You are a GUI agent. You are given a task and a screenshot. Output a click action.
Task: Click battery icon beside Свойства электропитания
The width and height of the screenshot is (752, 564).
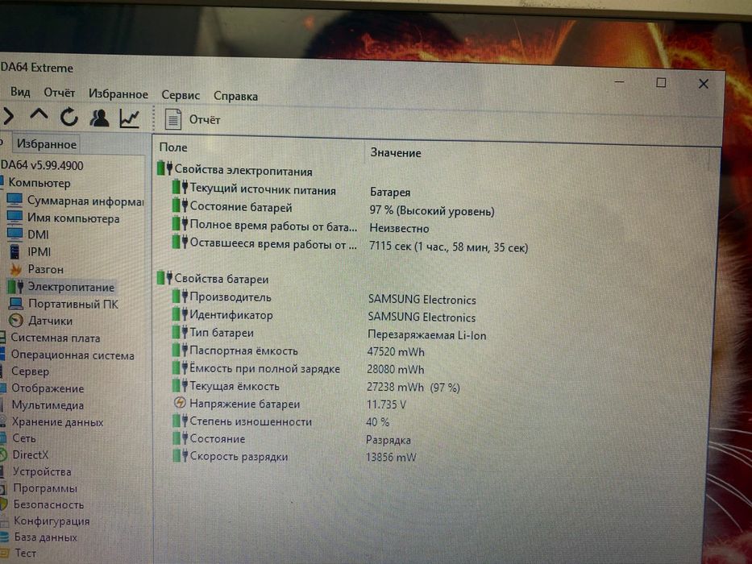pyautogui.click(x=164, y=168)
